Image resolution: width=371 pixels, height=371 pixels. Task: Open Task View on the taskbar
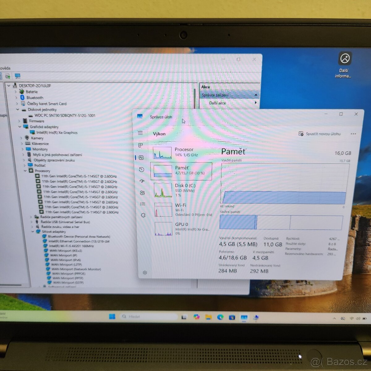[184, 317]
